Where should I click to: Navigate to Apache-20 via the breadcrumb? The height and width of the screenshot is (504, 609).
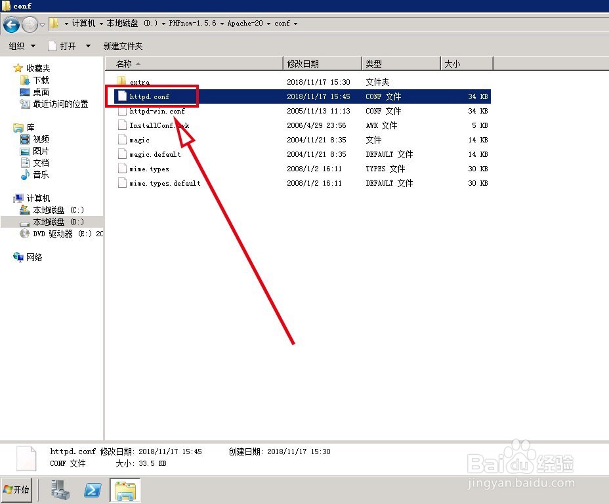tap(245, 22)
